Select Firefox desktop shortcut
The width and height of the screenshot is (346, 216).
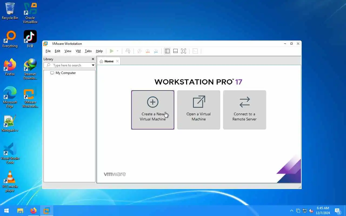pyautogui.click(x=10, y=67)
